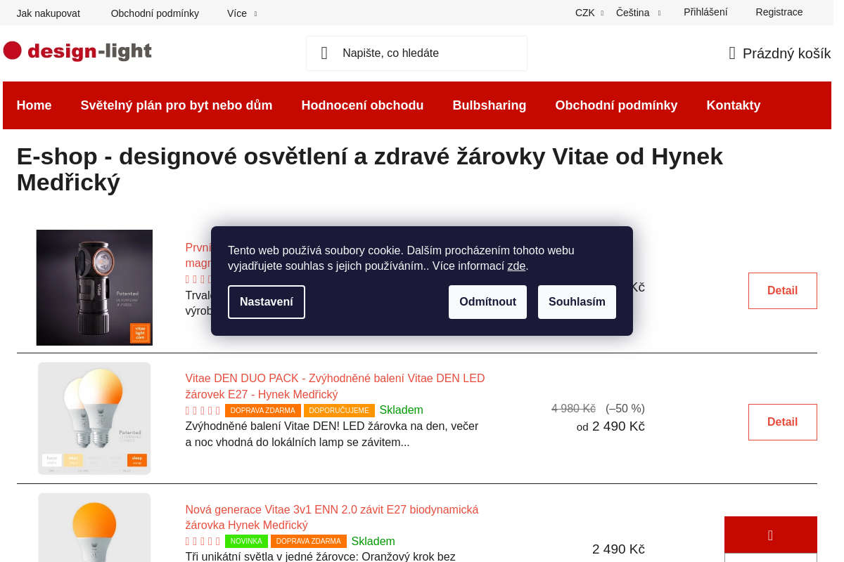Click Odmítnout cookie button
The height and width of the screenshot is (562, 844).
tap(487, 302)
